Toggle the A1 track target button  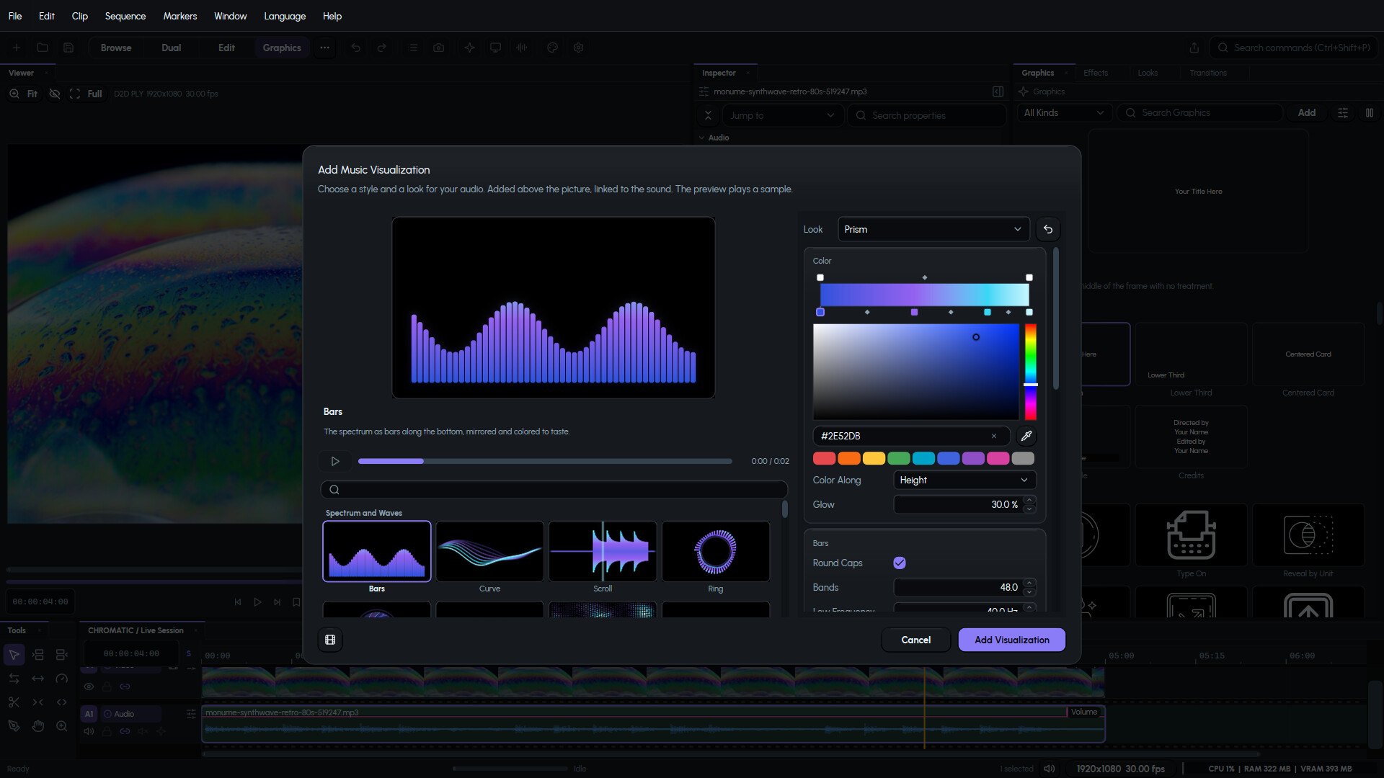click(89, 714)
